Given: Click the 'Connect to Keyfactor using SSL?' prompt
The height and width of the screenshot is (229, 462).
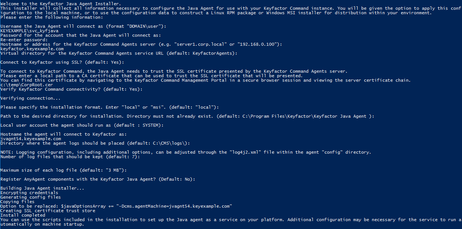Looking at the screenshot, I should coord(62,62).
